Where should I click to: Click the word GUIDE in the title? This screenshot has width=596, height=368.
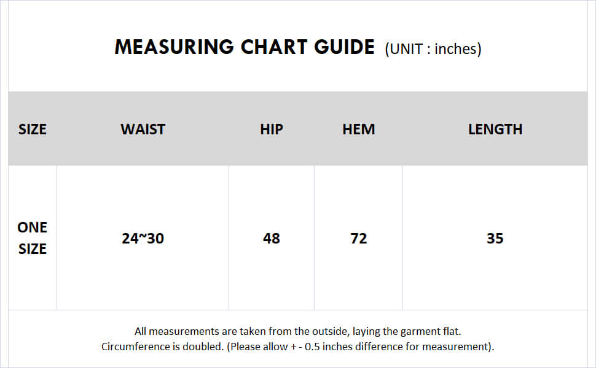click(x=344, y=47)
